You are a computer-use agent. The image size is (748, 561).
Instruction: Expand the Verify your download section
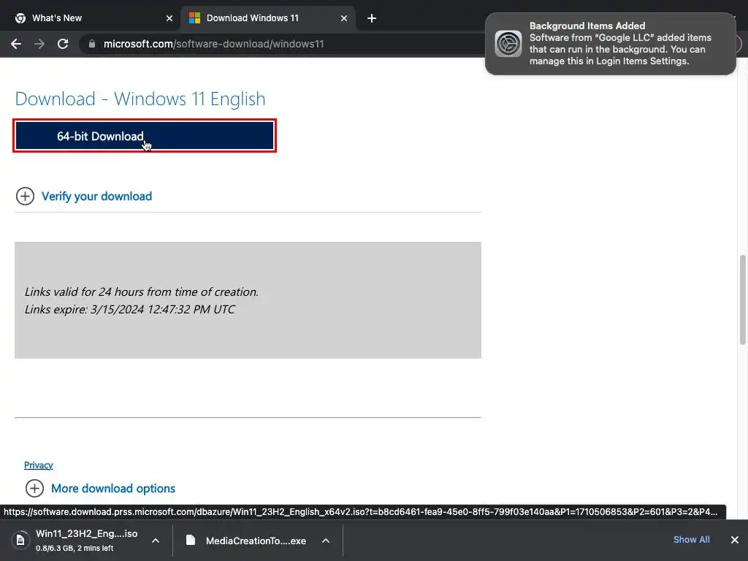point(96,196)
